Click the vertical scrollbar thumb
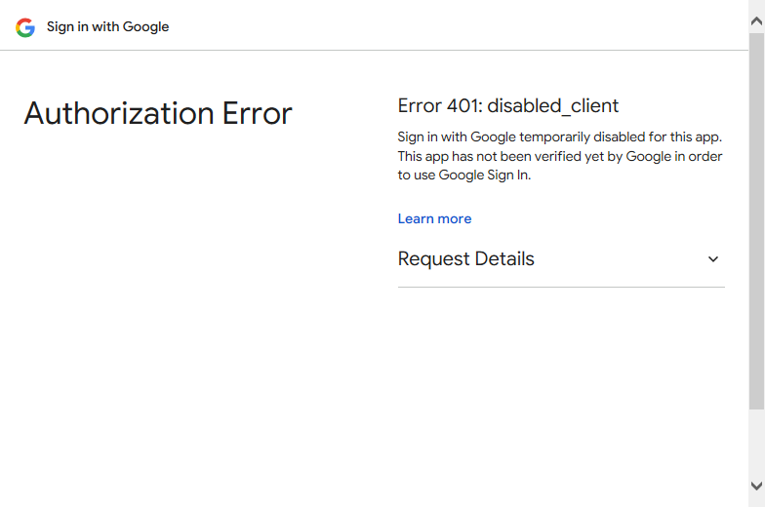 coord(757,221)
